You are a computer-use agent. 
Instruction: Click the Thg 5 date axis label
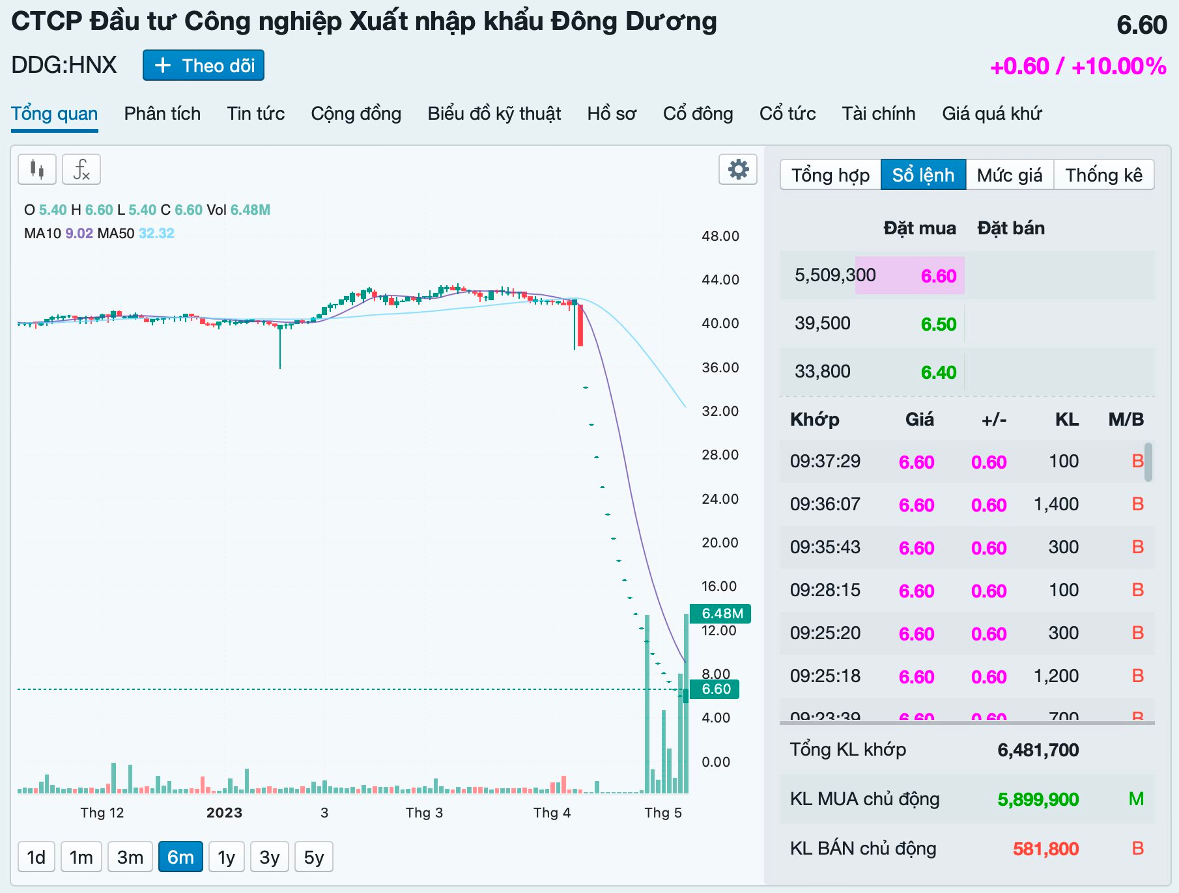coord(663,813)
